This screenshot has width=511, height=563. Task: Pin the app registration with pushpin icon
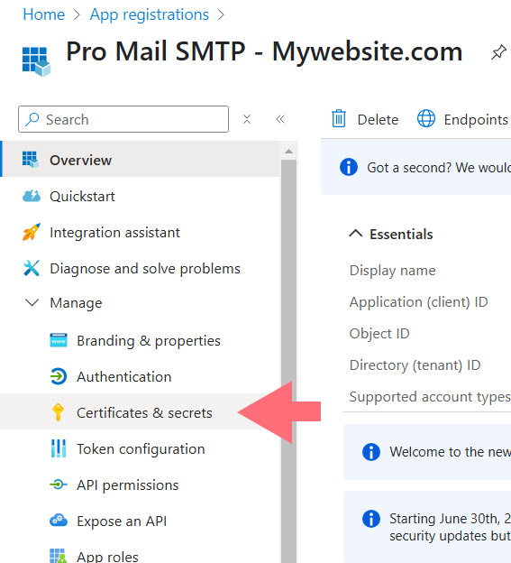(x=498, y=52)
